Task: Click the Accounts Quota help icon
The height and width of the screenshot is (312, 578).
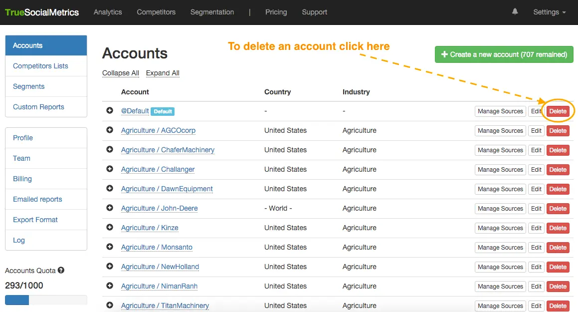Action: 61,271
